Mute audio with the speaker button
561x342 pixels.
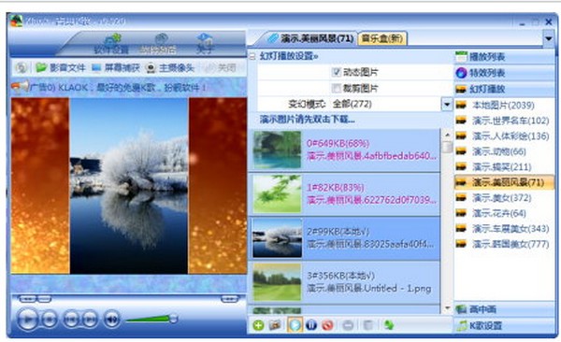111,319
